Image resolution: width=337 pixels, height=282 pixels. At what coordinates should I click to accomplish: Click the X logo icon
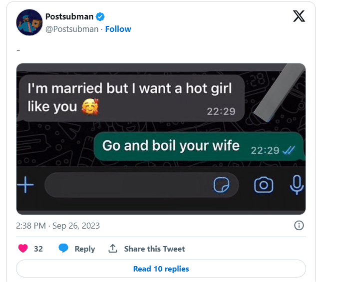point(298,16)
